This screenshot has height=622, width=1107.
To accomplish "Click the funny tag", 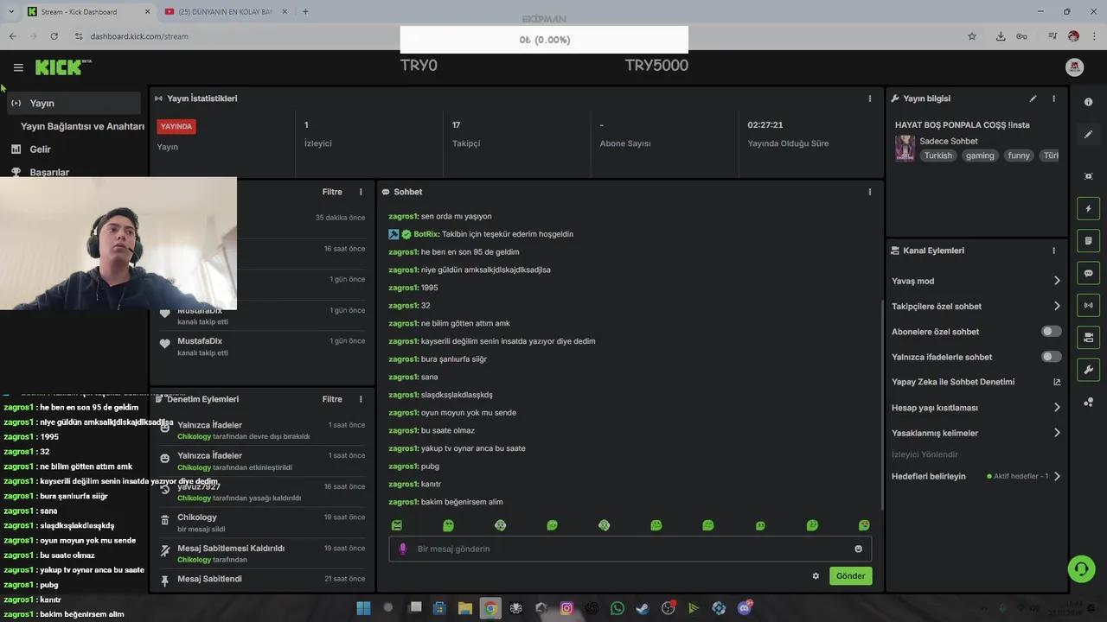I will (x=1019, y=155).
